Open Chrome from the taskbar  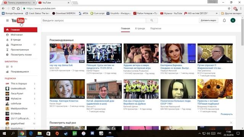[22, 134]
